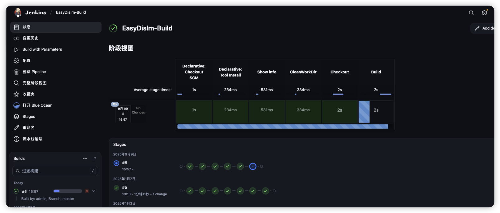Expand the Builds panel with the expand icon
Viewport: 500px width, 213px height.
click(x=94, y=159)
